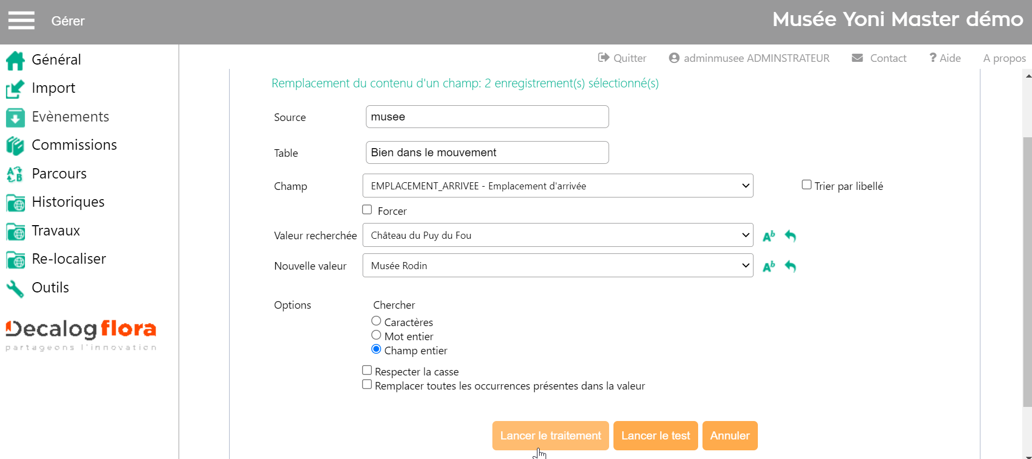Viewport: 1032px width, 459px height.
Task: Click the Parcours A-B icon
Action: (15, 174)
